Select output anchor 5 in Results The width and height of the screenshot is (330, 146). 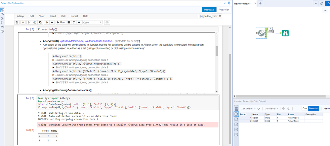click(x=236, y=134)
